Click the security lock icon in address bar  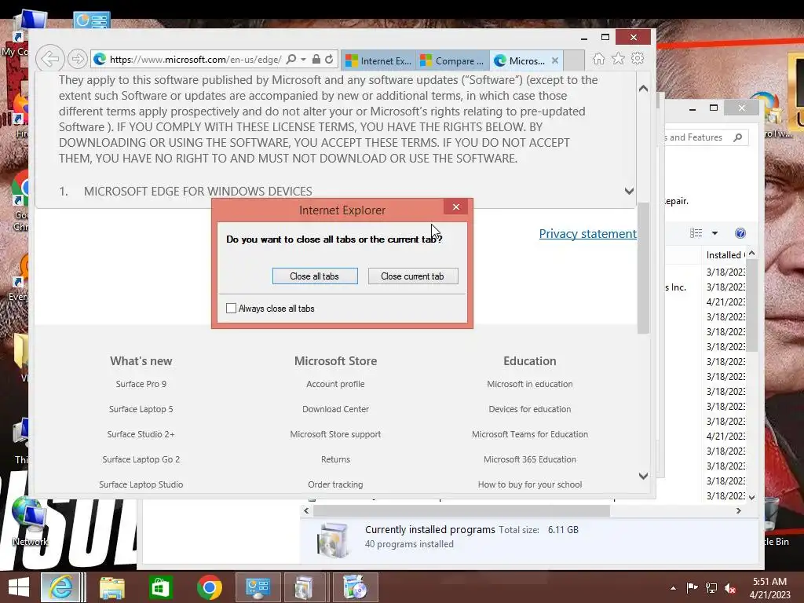(316, 60)
